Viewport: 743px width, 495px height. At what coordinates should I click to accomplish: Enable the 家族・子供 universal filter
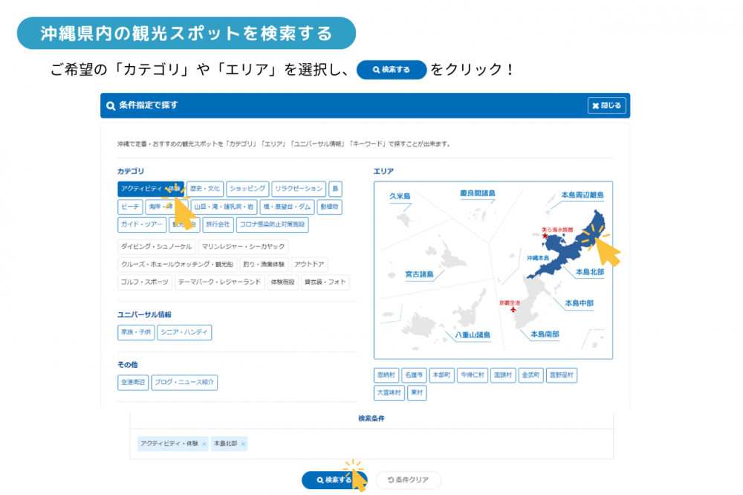click(136, 332)
